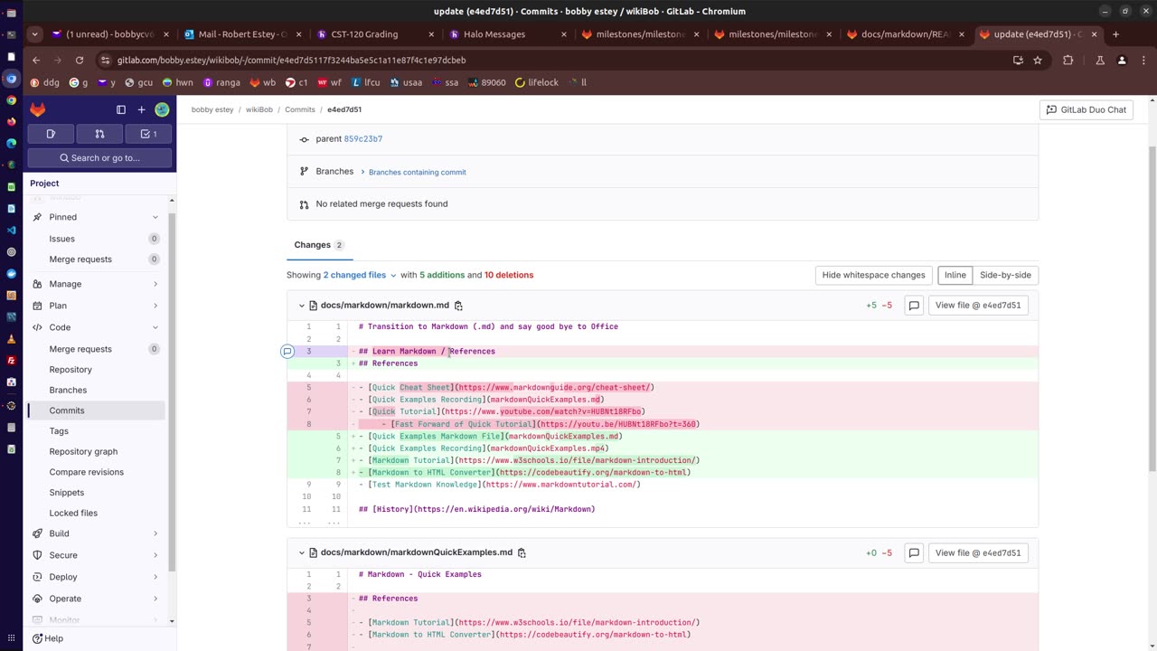
Task: Copy path of markdown.md file
Action: coord(458,306)
